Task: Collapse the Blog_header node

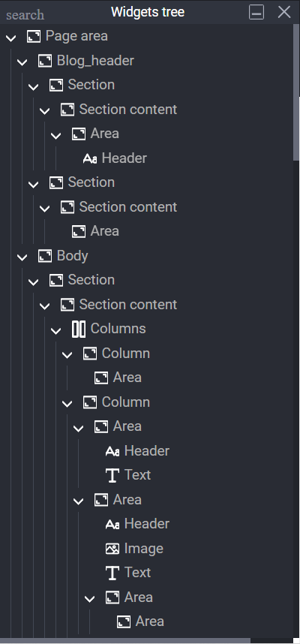Action: pyautogui.click(x=22, y=62)
